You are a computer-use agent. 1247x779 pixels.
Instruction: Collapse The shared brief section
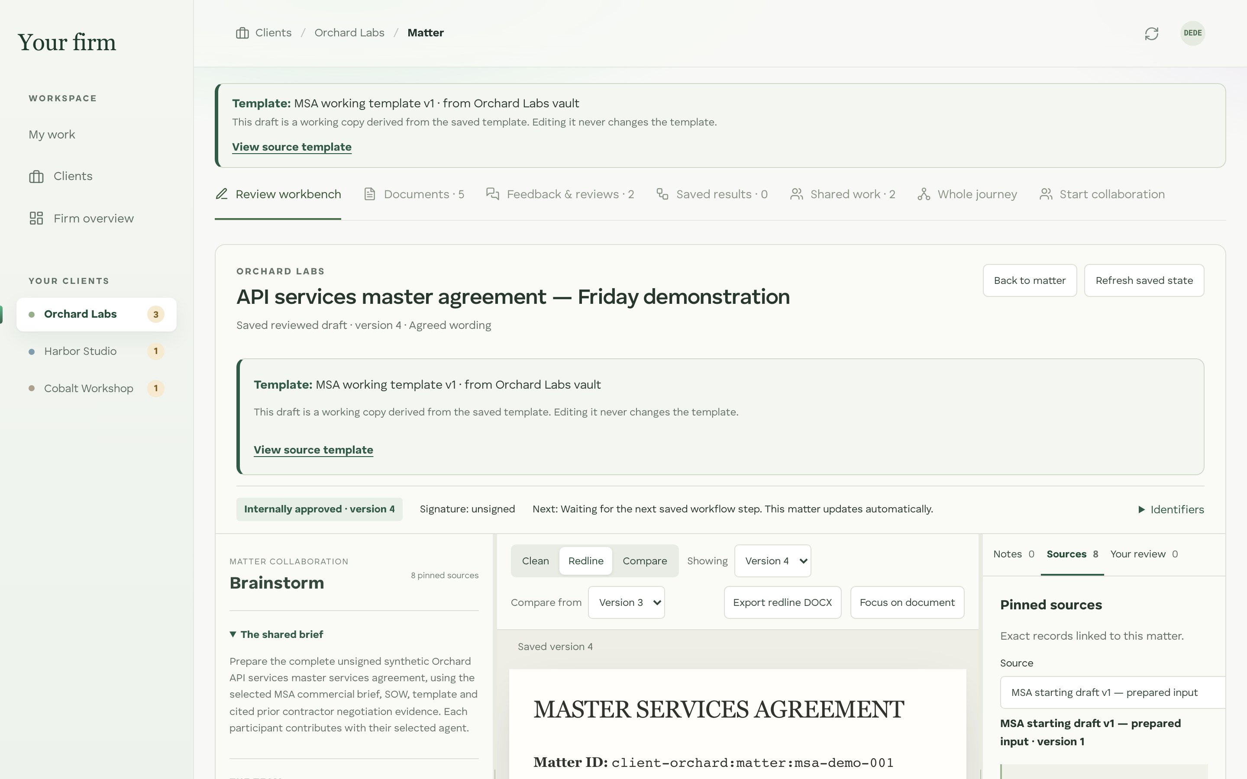(x=276, y=634)
